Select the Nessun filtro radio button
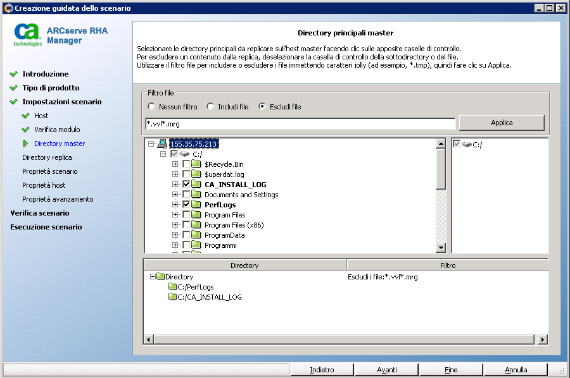Viewport: 570px width, 378px height. click(x=151, y=107)
